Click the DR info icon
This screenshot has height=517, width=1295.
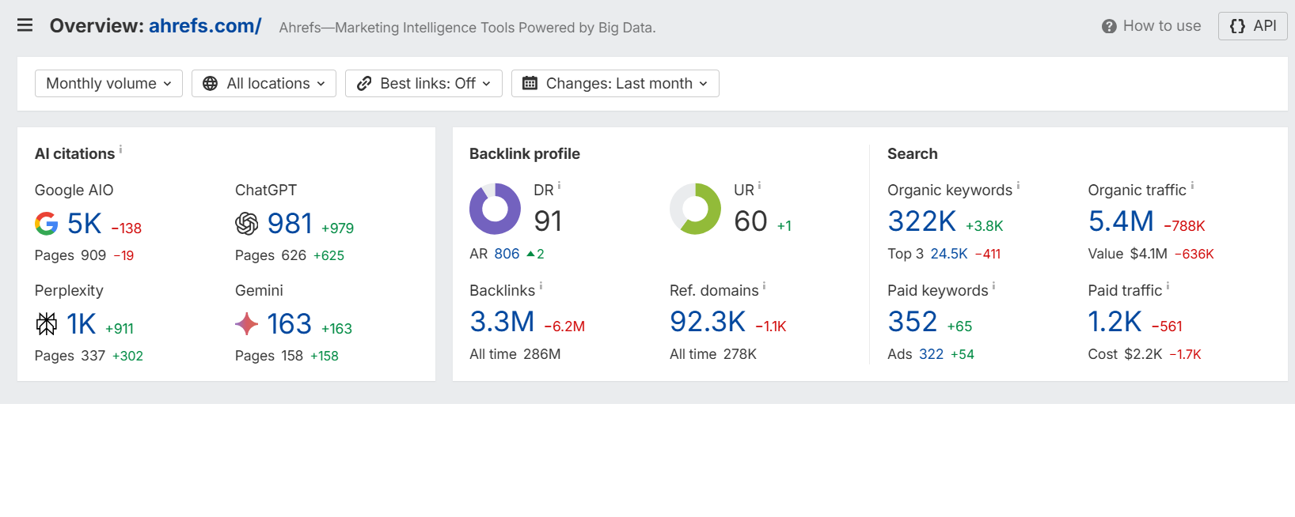(x=559, y=186)
